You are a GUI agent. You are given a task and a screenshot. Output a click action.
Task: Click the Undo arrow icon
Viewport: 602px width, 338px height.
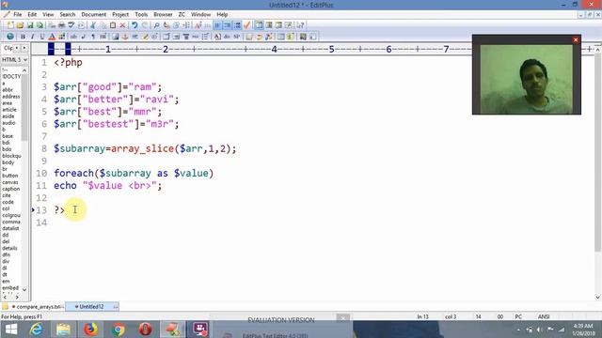pos(135,25)
